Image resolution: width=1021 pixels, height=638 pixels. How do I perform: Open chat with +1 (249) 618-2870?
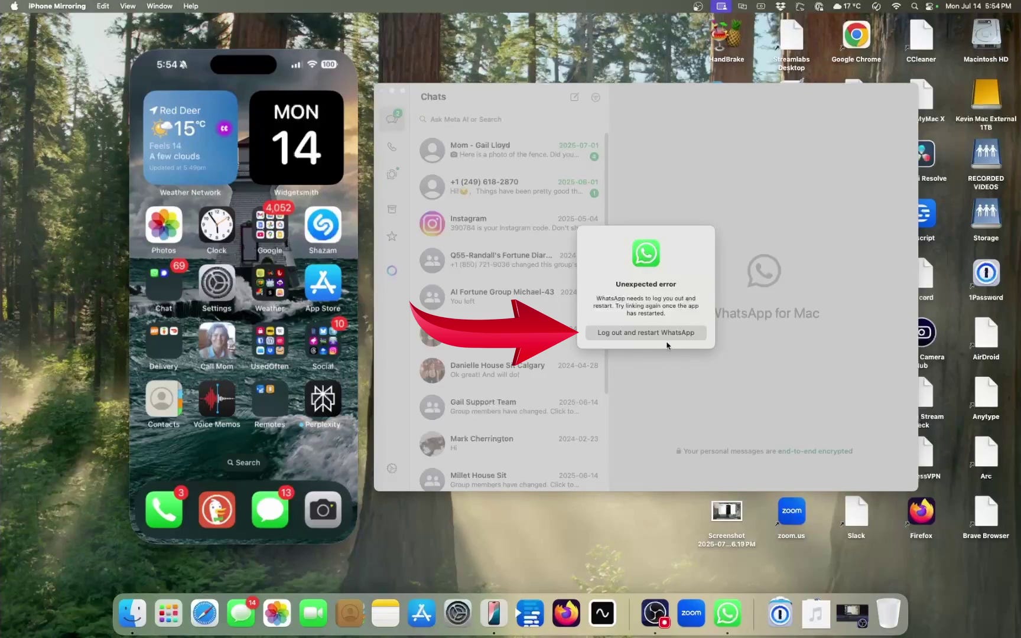[509, 187]
